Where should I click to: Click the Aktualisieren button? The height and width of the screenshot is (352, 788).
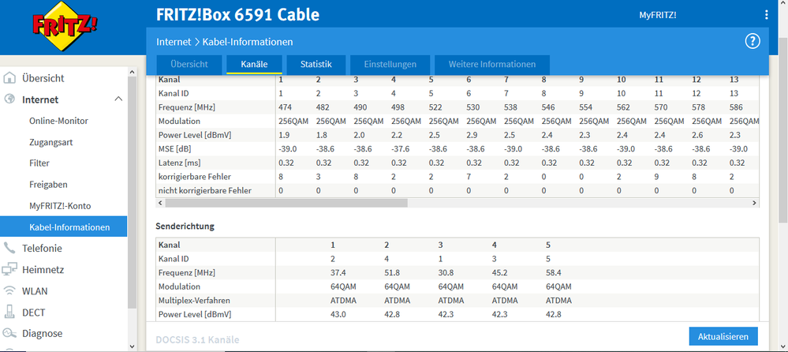[723, 336]
